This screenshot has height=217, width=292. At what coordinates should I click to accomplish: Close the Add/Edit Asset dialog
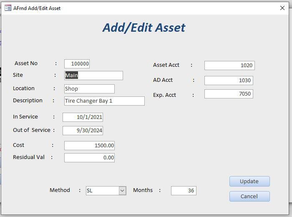[x=282, y=8]
